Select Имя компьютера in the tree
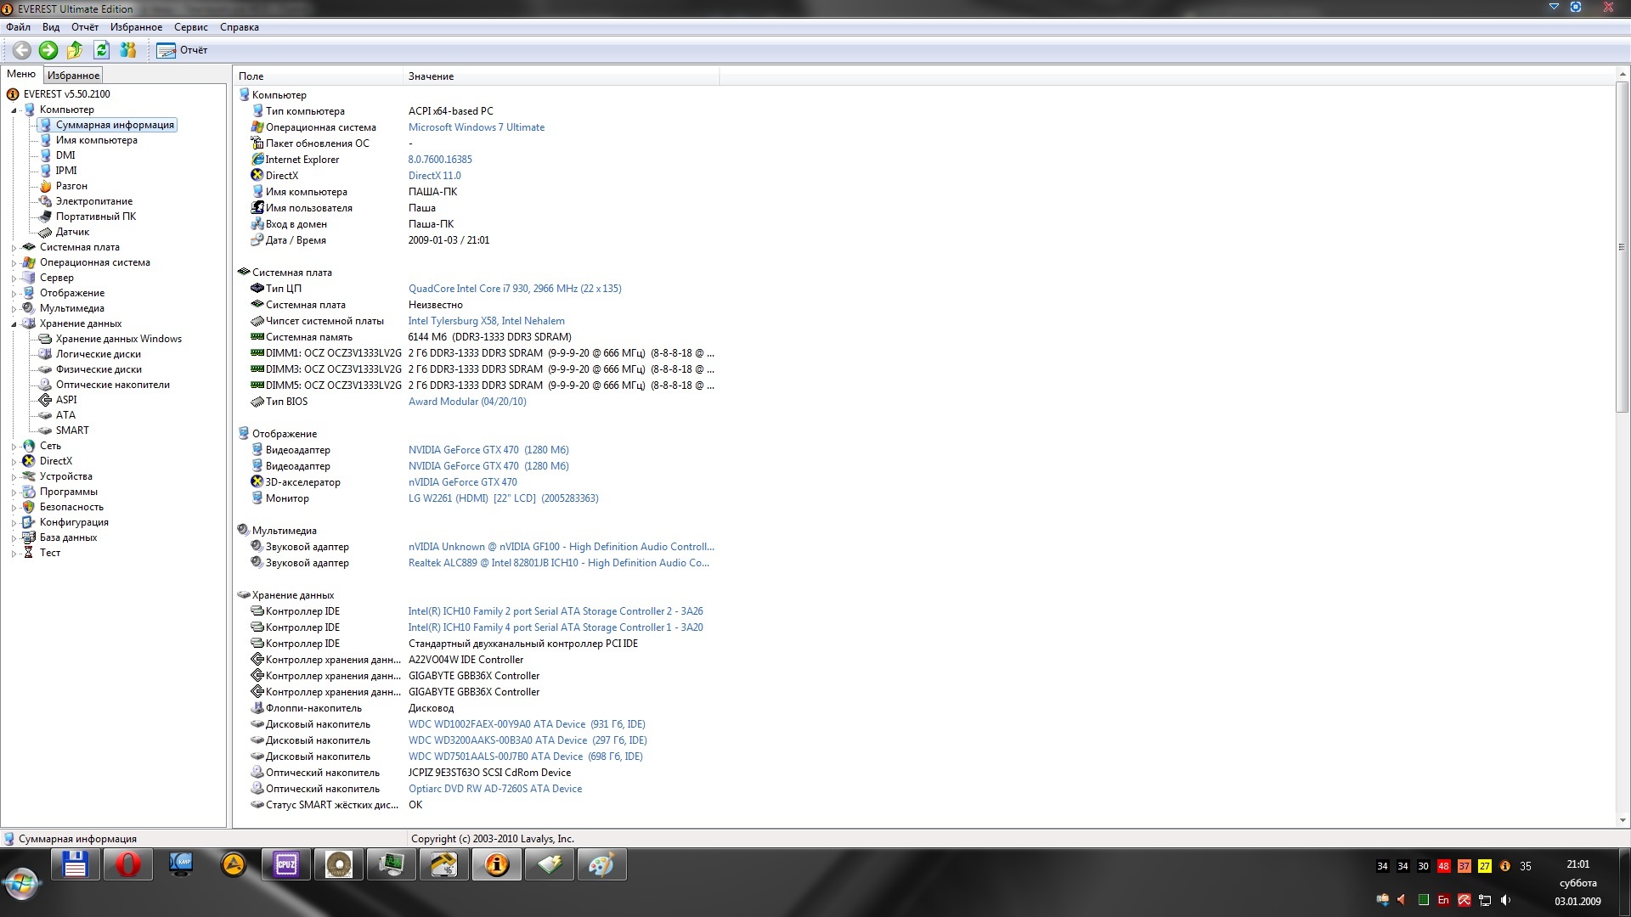1631x917 pixels. (96, 140)
